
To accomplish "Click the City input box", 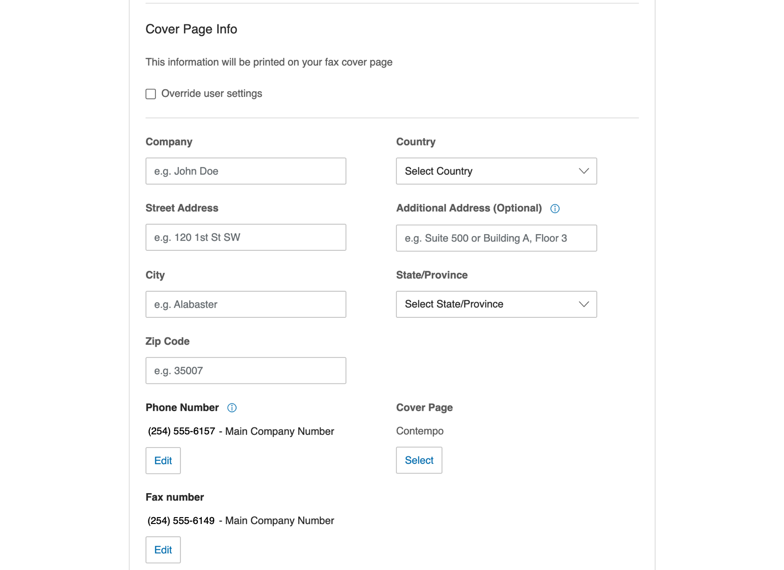I will (245, 304).
